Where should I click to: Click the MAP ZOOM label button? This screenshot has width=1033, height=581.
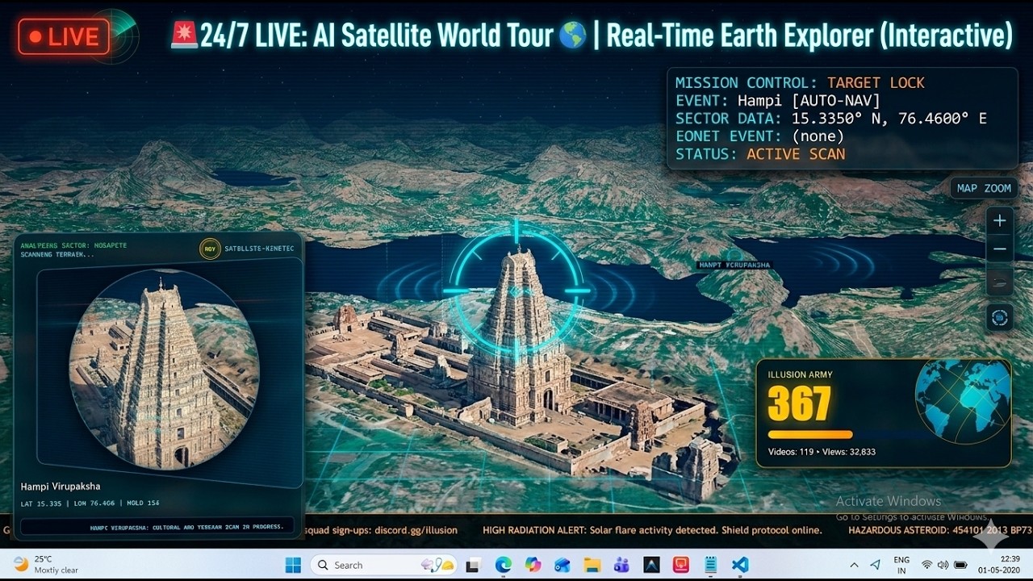click(984, 188)
